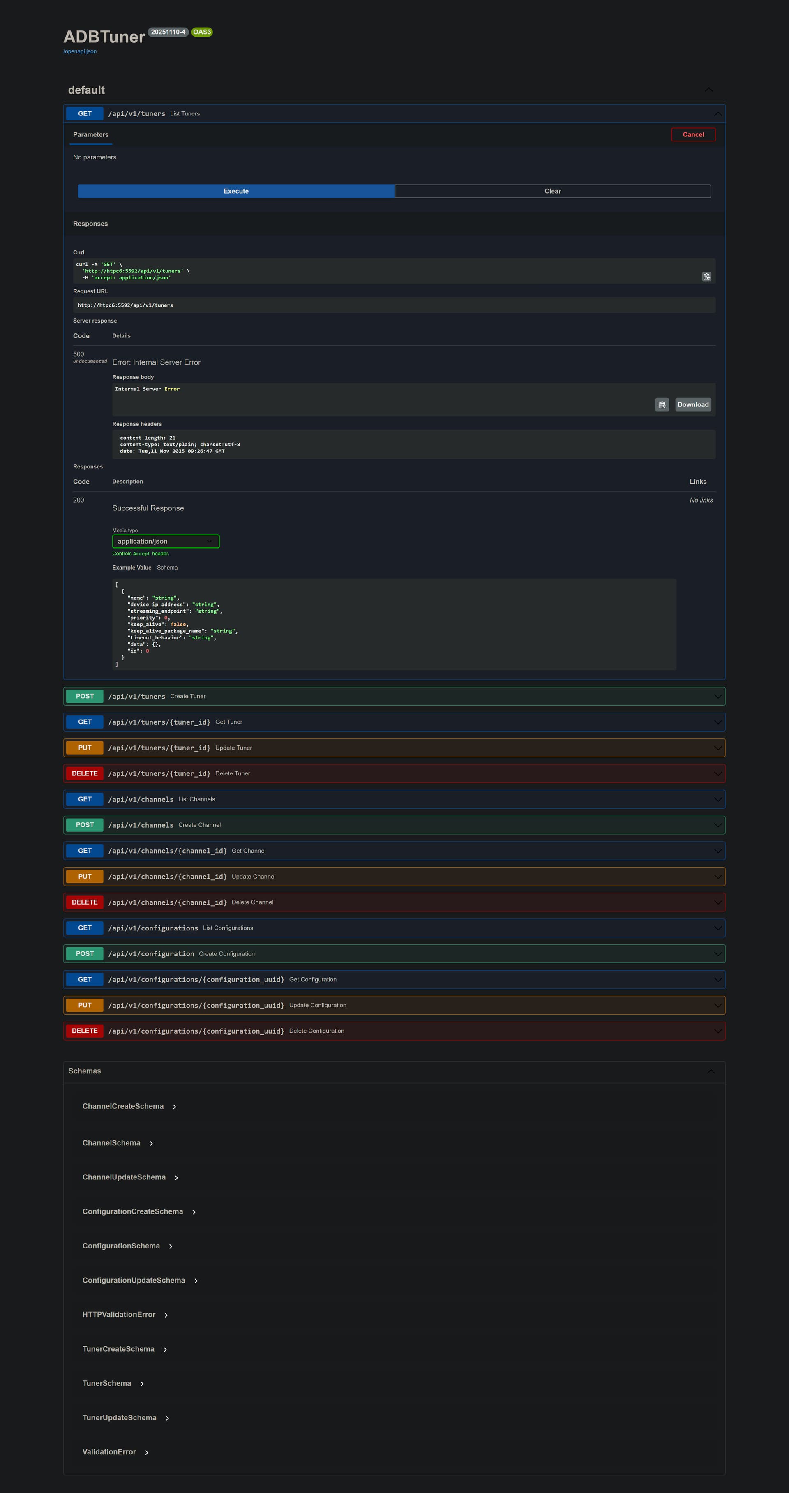
Task: Expand DELETE Delete Channel endpoint
Action: coord(394,902)
